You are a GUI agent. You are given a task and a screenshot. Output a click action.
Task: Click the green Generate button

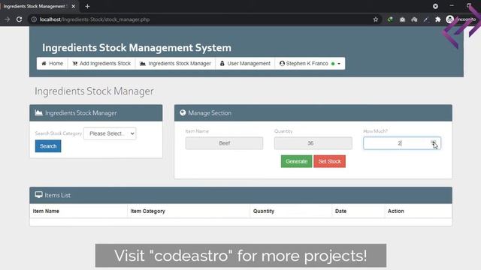296,161
